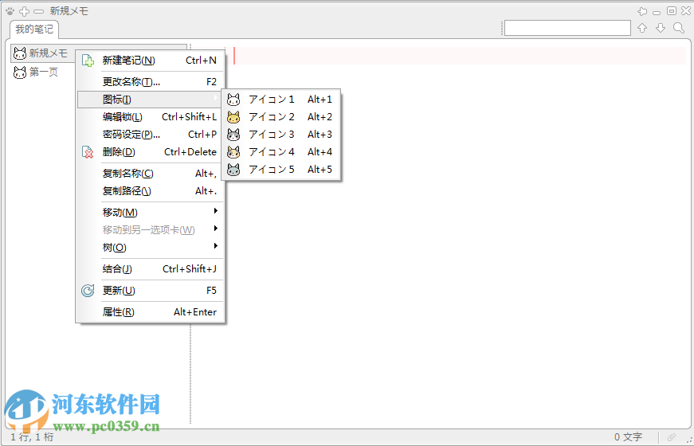Click the paw icon in title bar

[10, 11]
